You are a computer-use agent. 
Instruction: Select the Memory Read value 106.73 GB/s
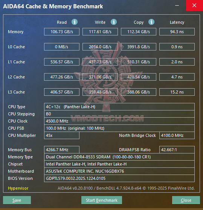62,32
